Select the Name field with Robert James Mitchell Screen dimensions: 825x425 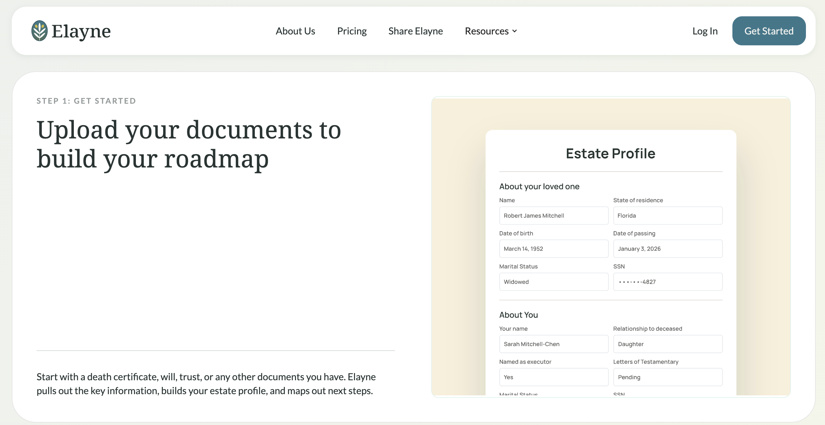pyautogui.click(x=554, y=216)
